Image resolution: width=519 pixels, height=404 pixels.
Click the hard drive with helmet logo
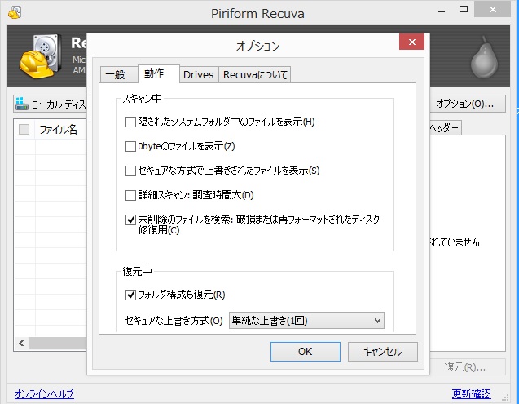41,56
